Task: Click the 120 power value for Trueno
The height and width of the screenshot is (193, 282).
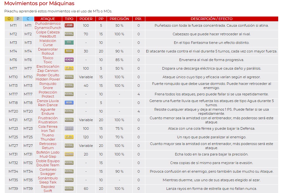Action: (86, 137)
